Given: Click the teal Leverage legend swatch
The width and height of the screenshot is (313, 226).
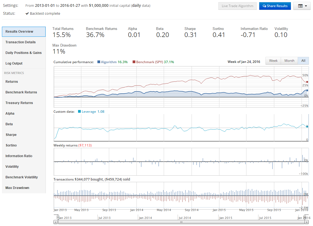Looking at the screenshot, I should 80,112.
